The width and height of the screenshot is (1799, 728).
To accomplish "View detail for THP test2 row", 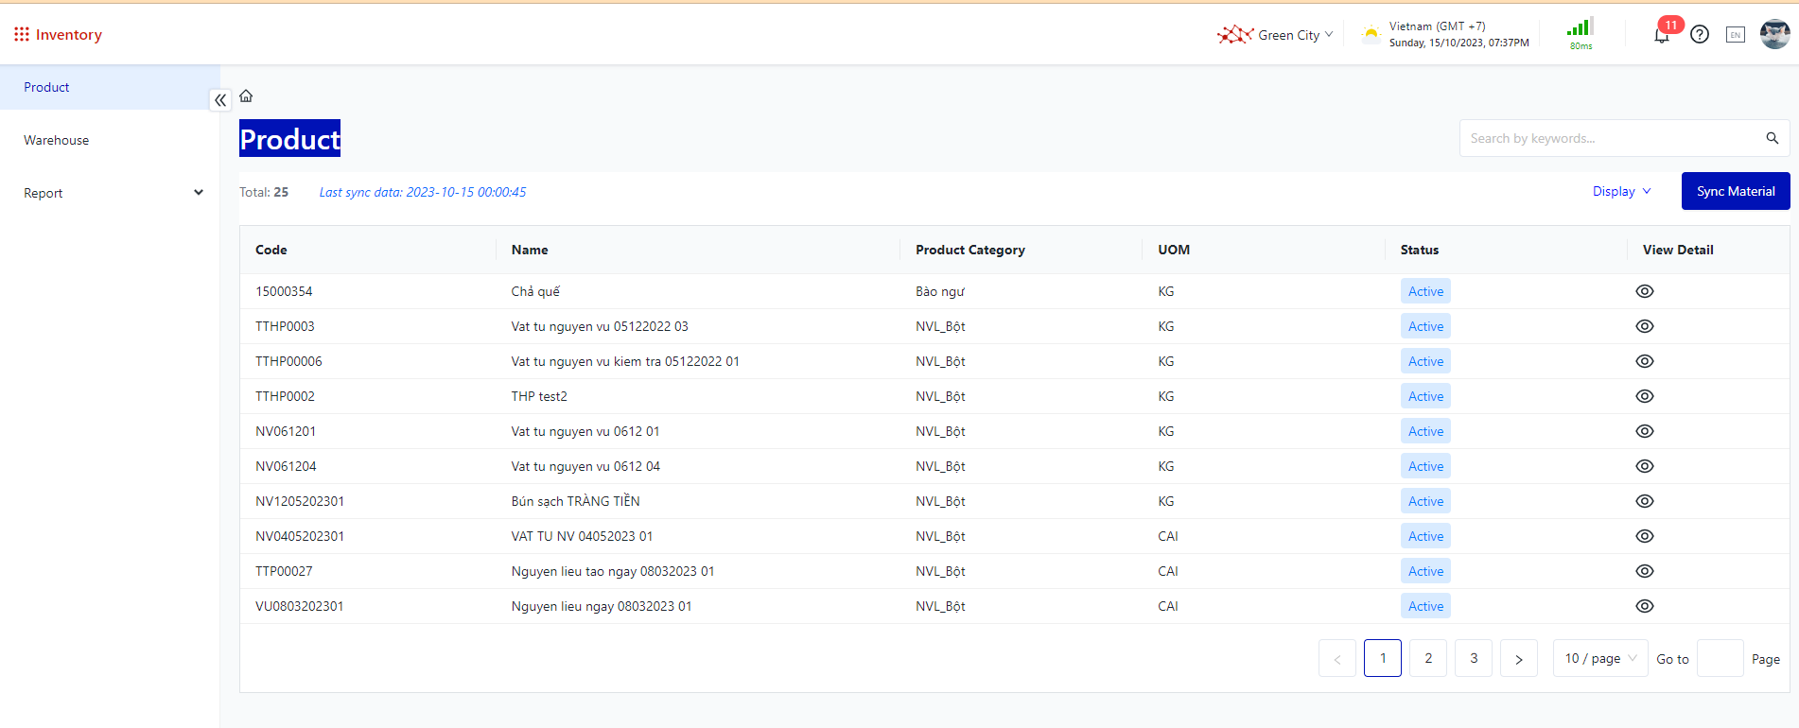I will tap(1645, 396).
